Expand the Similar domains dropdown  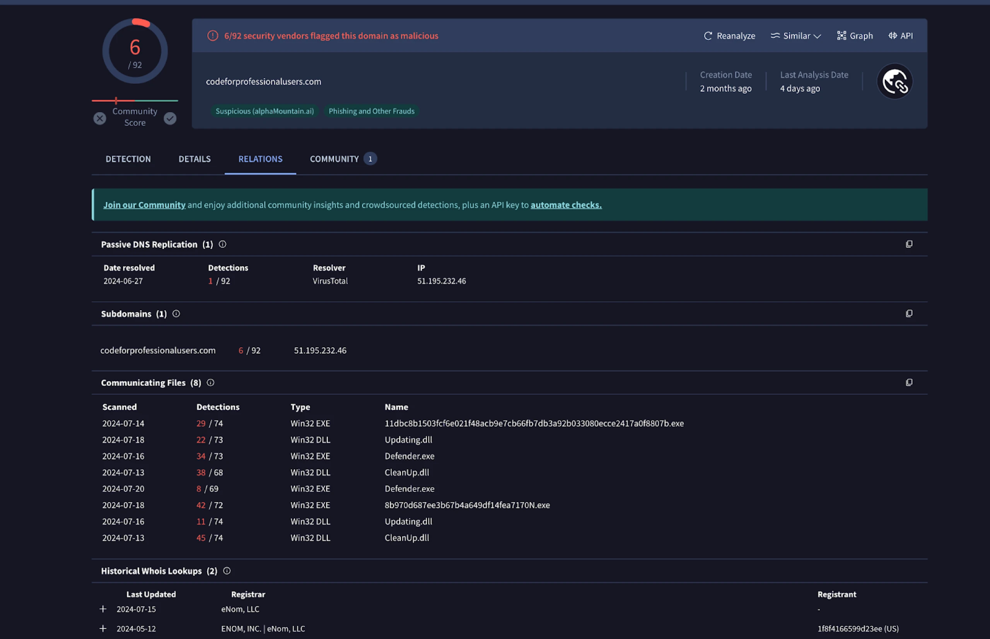(x=794, y=35)
